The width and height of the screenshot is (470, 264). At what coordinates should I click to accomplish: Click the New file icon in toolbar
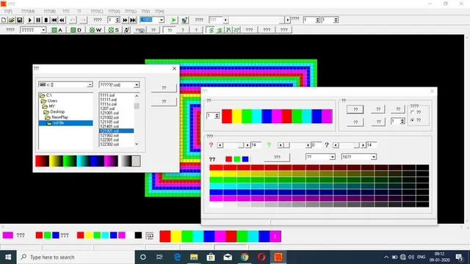tap(4, 20)
